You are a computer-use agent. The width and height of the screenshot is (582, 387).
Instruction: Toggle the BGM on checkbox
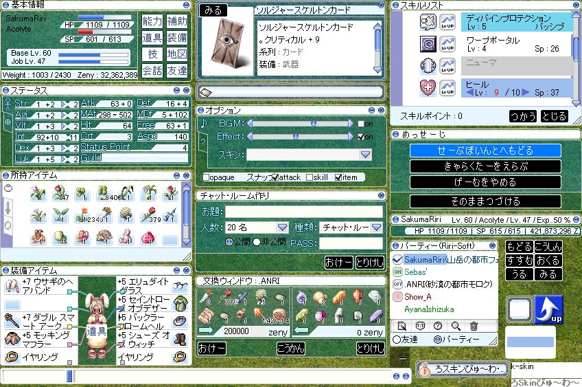[x=361, y=124]
